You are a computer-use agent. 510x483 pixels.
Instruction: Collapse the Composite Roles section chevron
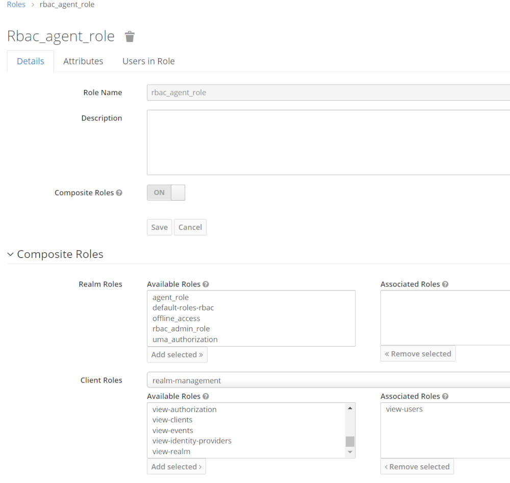[x=10, y=254]
